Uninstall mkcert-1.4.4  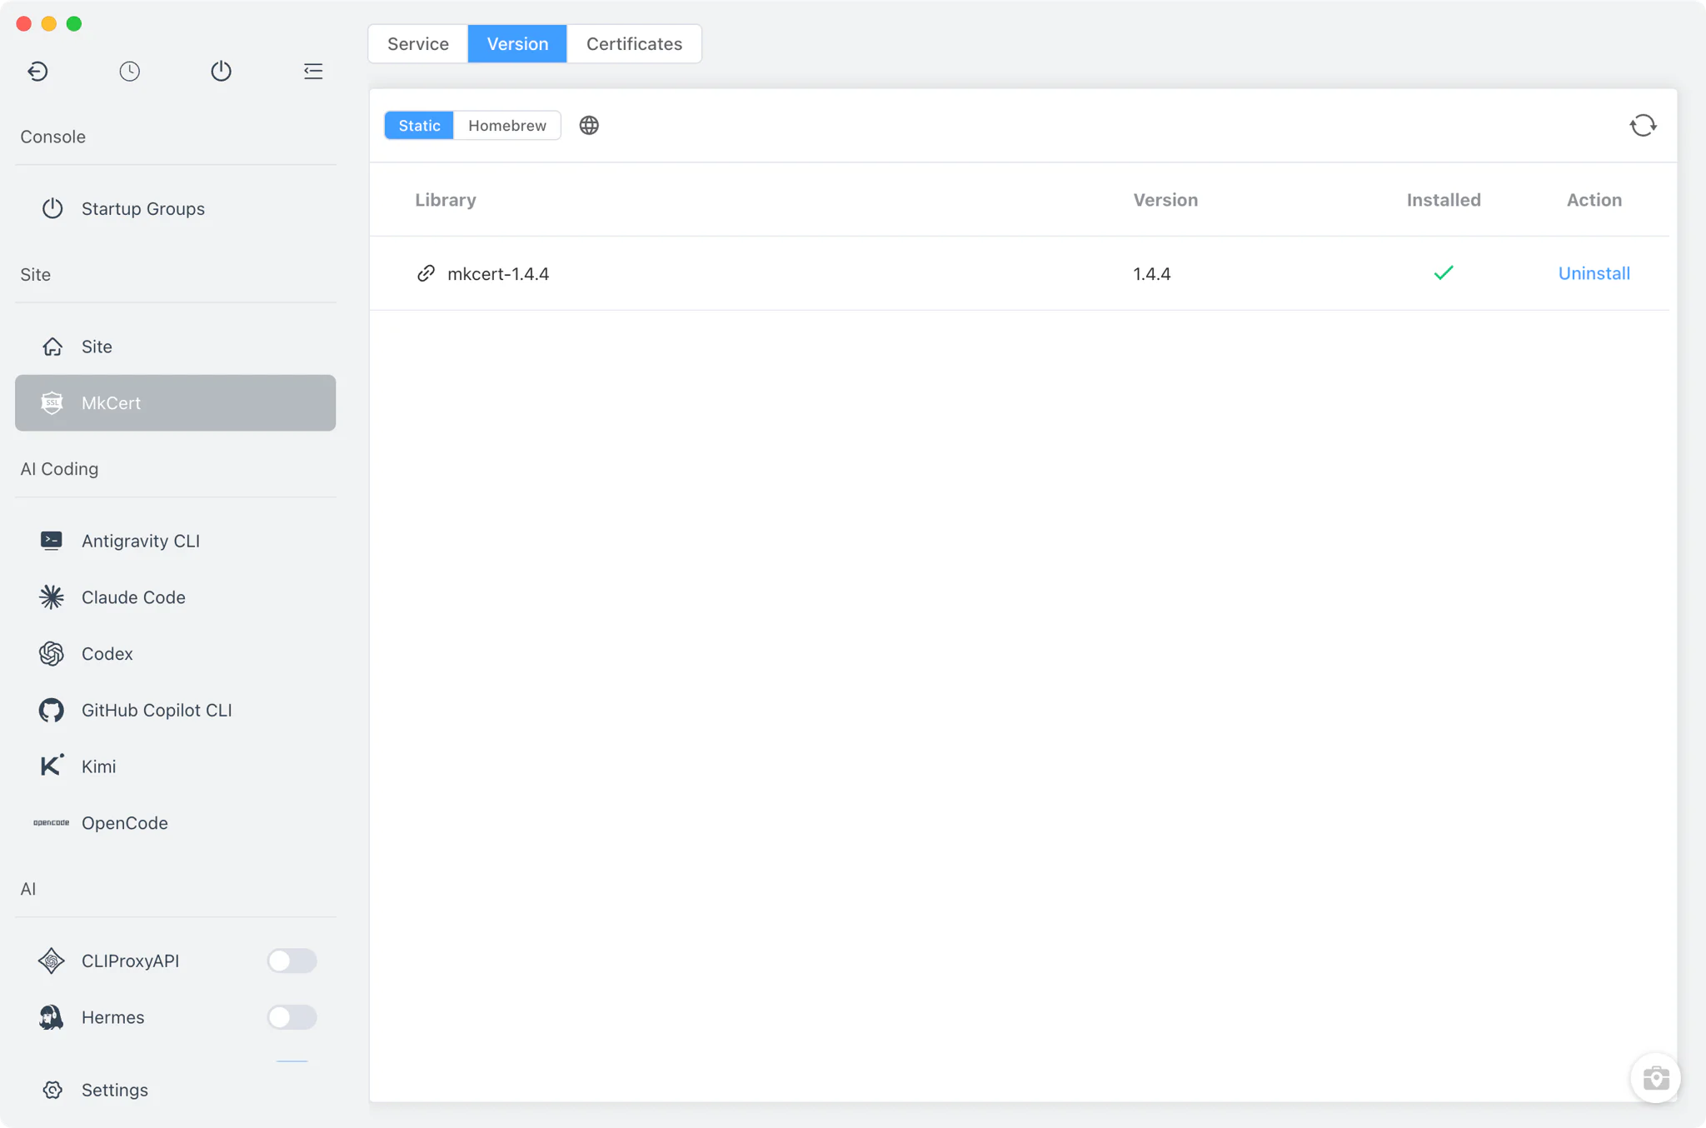tap(1594, 273)
